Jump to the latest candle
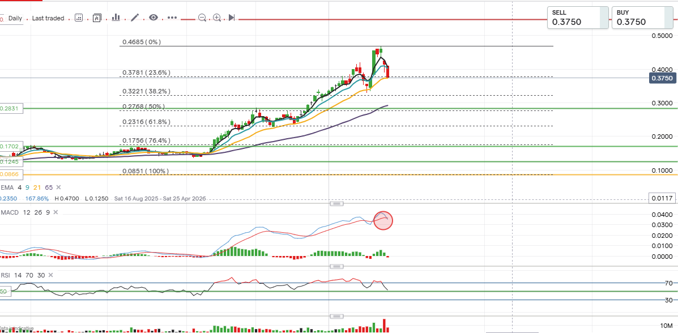This screenshot has width=678, height=333. pyautogui.click(x=232, y=18)
